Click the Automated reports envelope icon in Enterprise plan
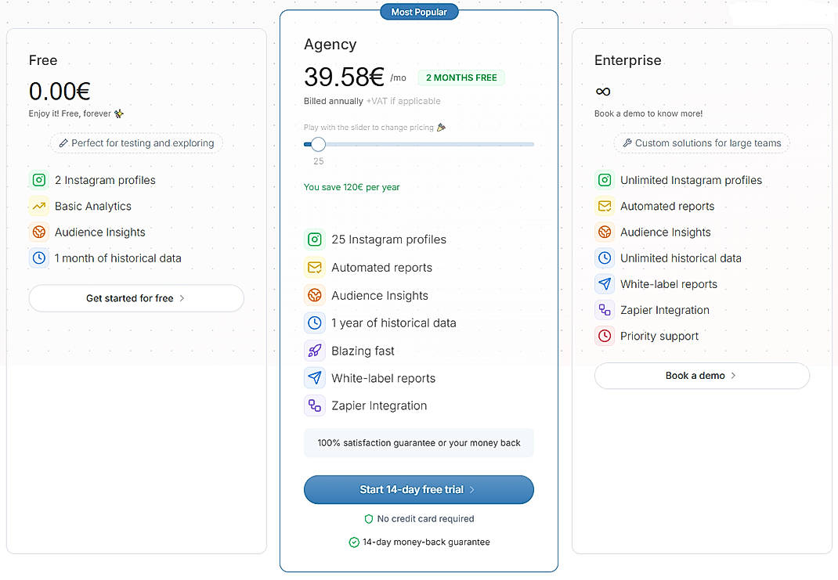Screen dimensions: 838x580 605,206
